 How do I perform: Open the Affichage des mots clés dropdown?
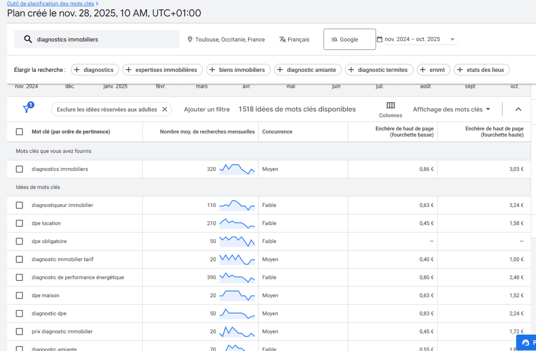[x=451, y=109]
